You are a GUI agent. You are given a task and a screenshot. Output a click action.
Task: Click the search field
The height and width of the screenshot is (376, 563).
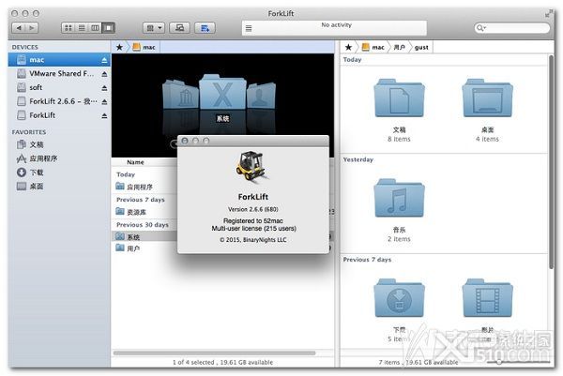[511, 27]
